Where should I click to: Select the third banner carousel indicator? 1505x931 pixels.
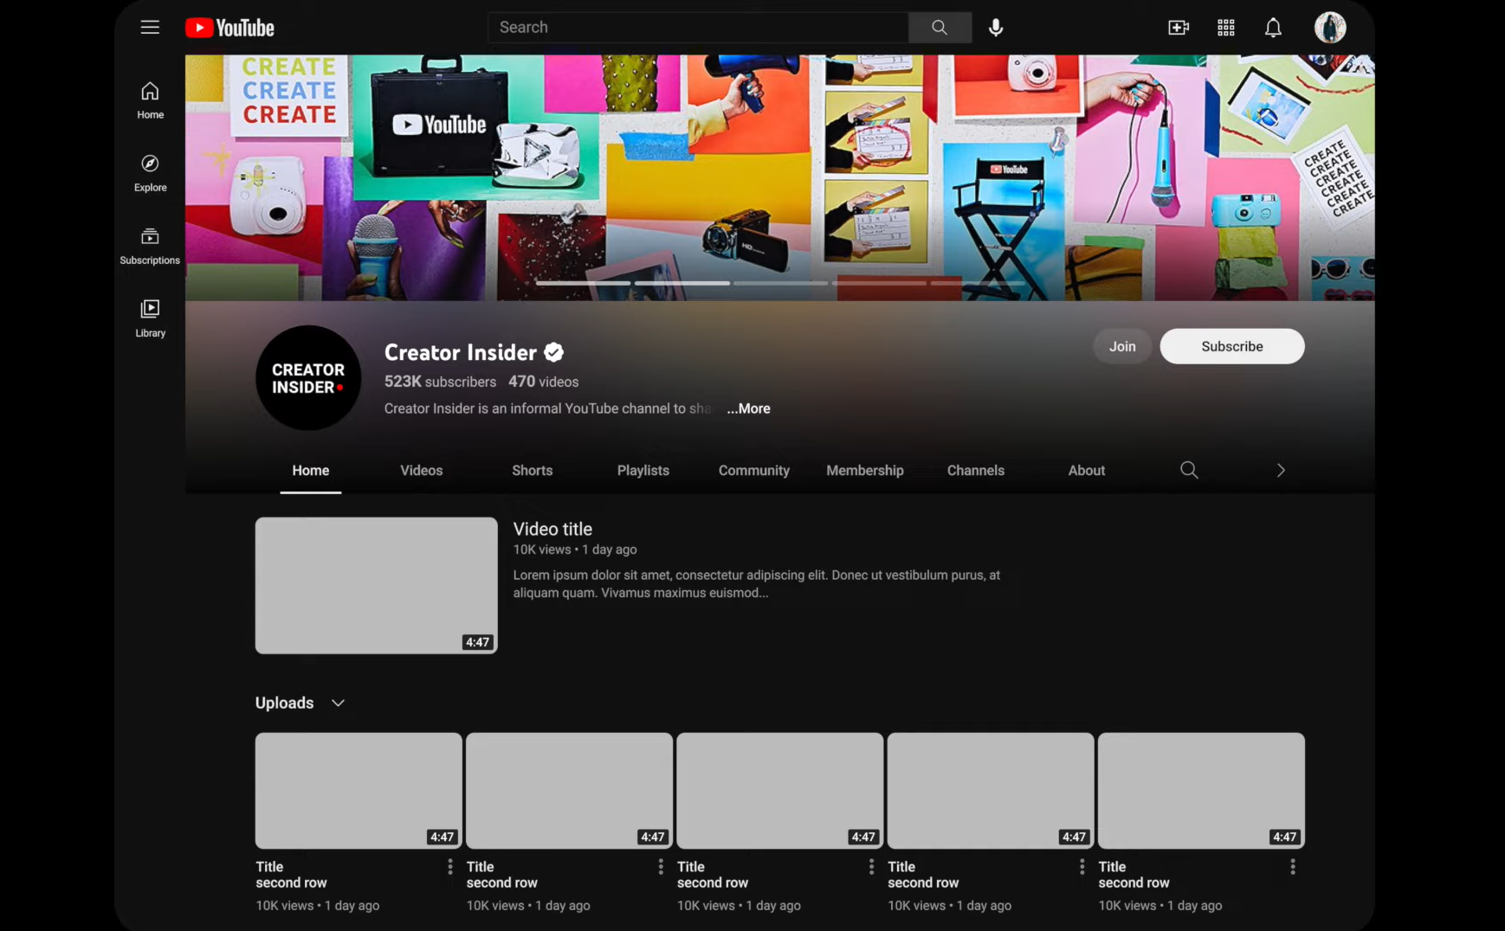tap(780, 283)
